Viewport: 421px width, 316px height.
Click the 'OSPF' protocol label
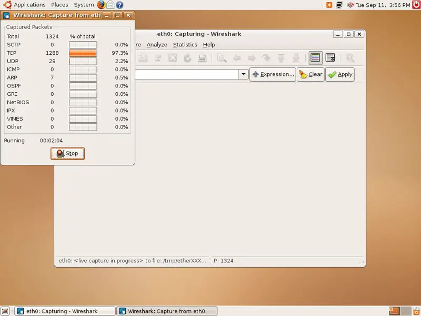click(x=14, y=86)
